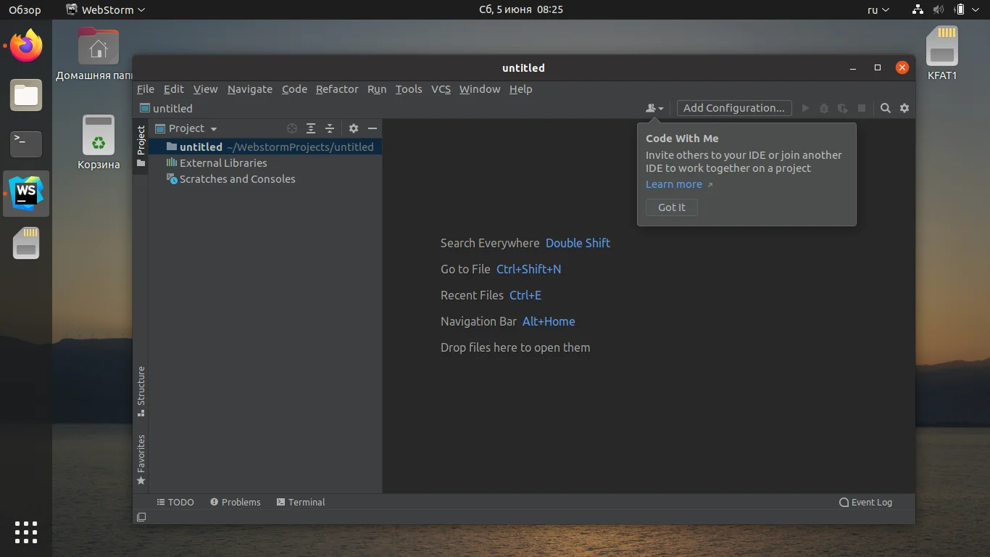Screen dimensions: 990x557
Task: Hide the Project panel using the minus icon
Action: [372, 128]
